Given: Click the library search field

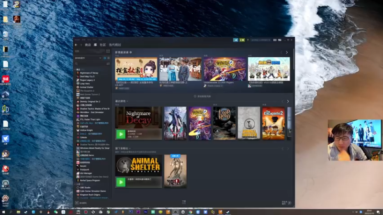Looking at the screenshot, I should tap(90, 64).
